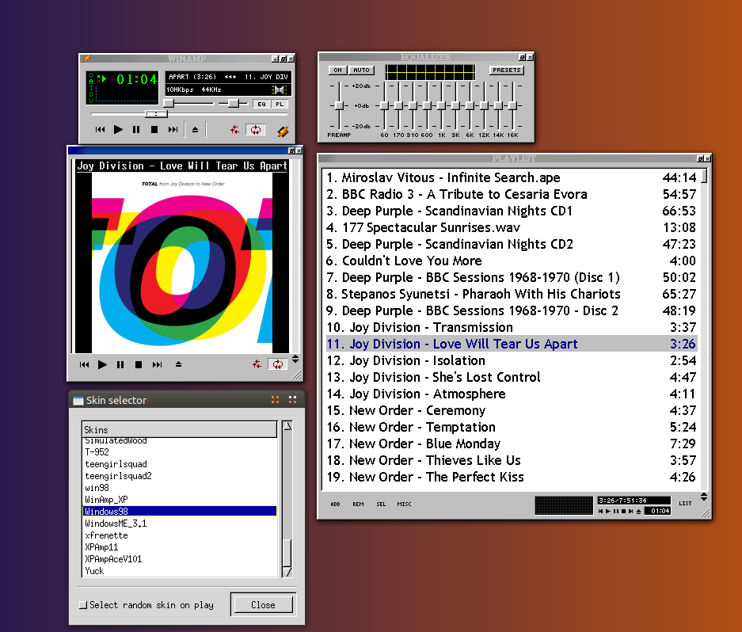Select WinAmp_XP in the skins list
The image size is (742, 632).
[106, 500]
